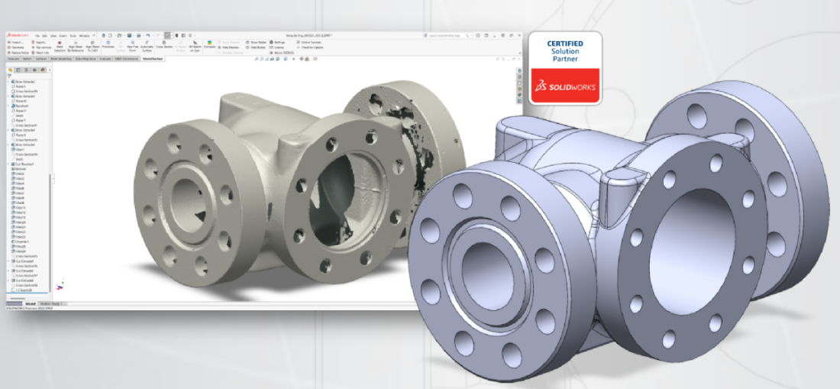Run the Automatic Surface tool

[x=147, y=47]
